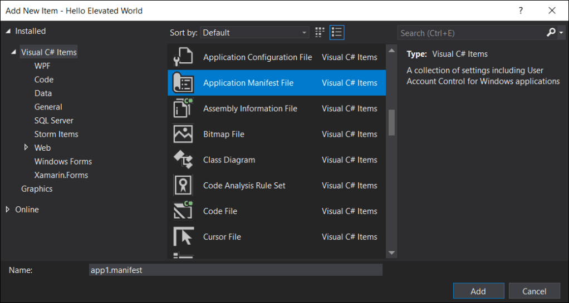Click the Search (Ctrl+E) field
Image resolution: width=569 pixels, height=303 pixels.
(x=471, y=33)
